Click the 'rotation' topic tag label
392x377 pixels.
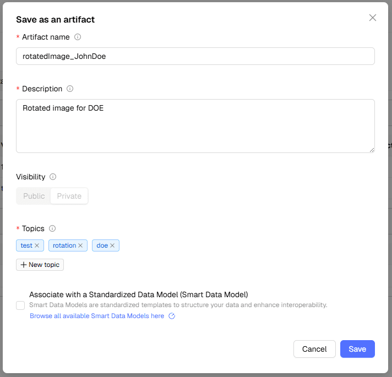click(64, 245)
